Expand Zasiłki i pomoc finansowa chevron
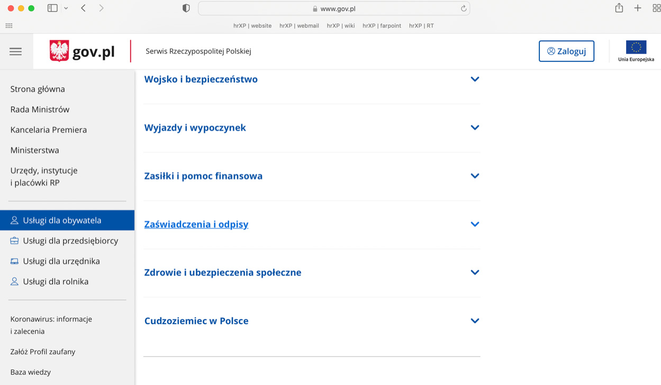661x385 pixels. coord(475,176)
